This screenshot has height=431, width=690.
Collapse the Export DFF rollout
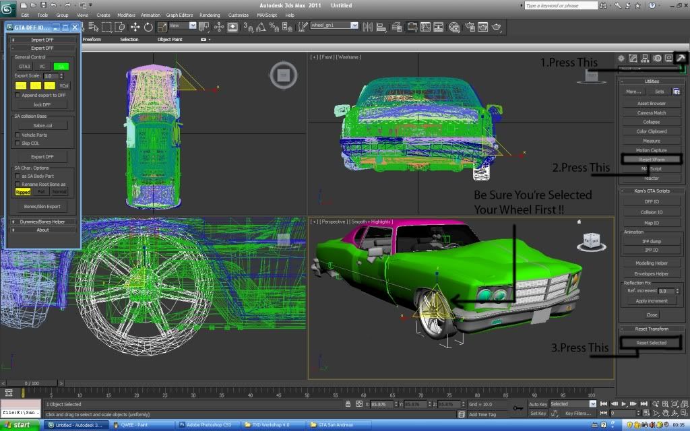click(x=42, y=48)
